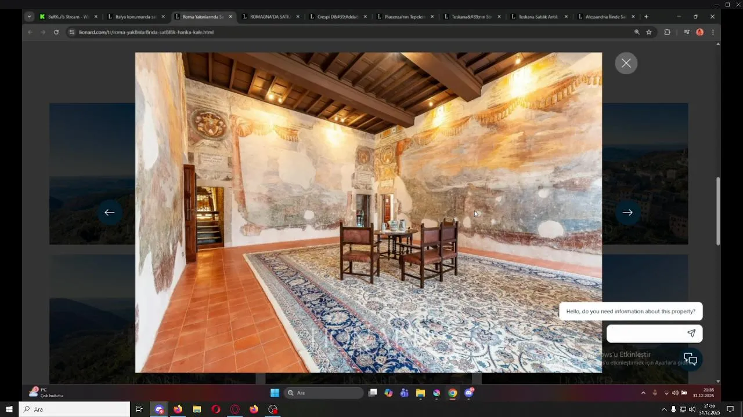
Task: Reload the lionard.com page
Action: tap(56, 32)
